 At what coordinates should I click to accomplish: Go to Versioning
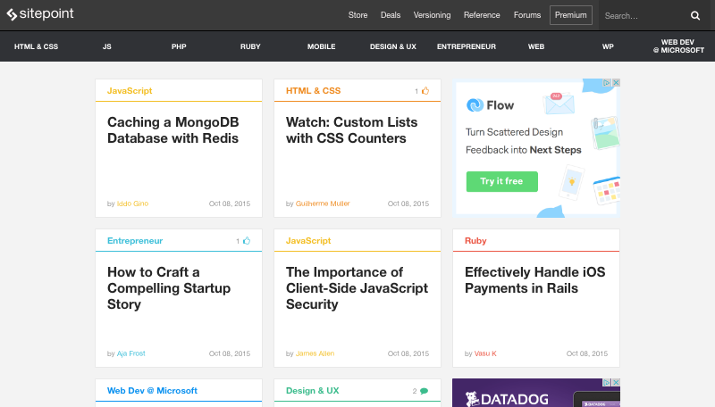432,15
